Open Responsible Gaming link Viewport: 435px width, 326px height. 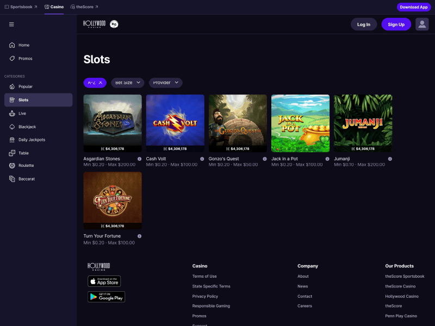coord(211,306)
